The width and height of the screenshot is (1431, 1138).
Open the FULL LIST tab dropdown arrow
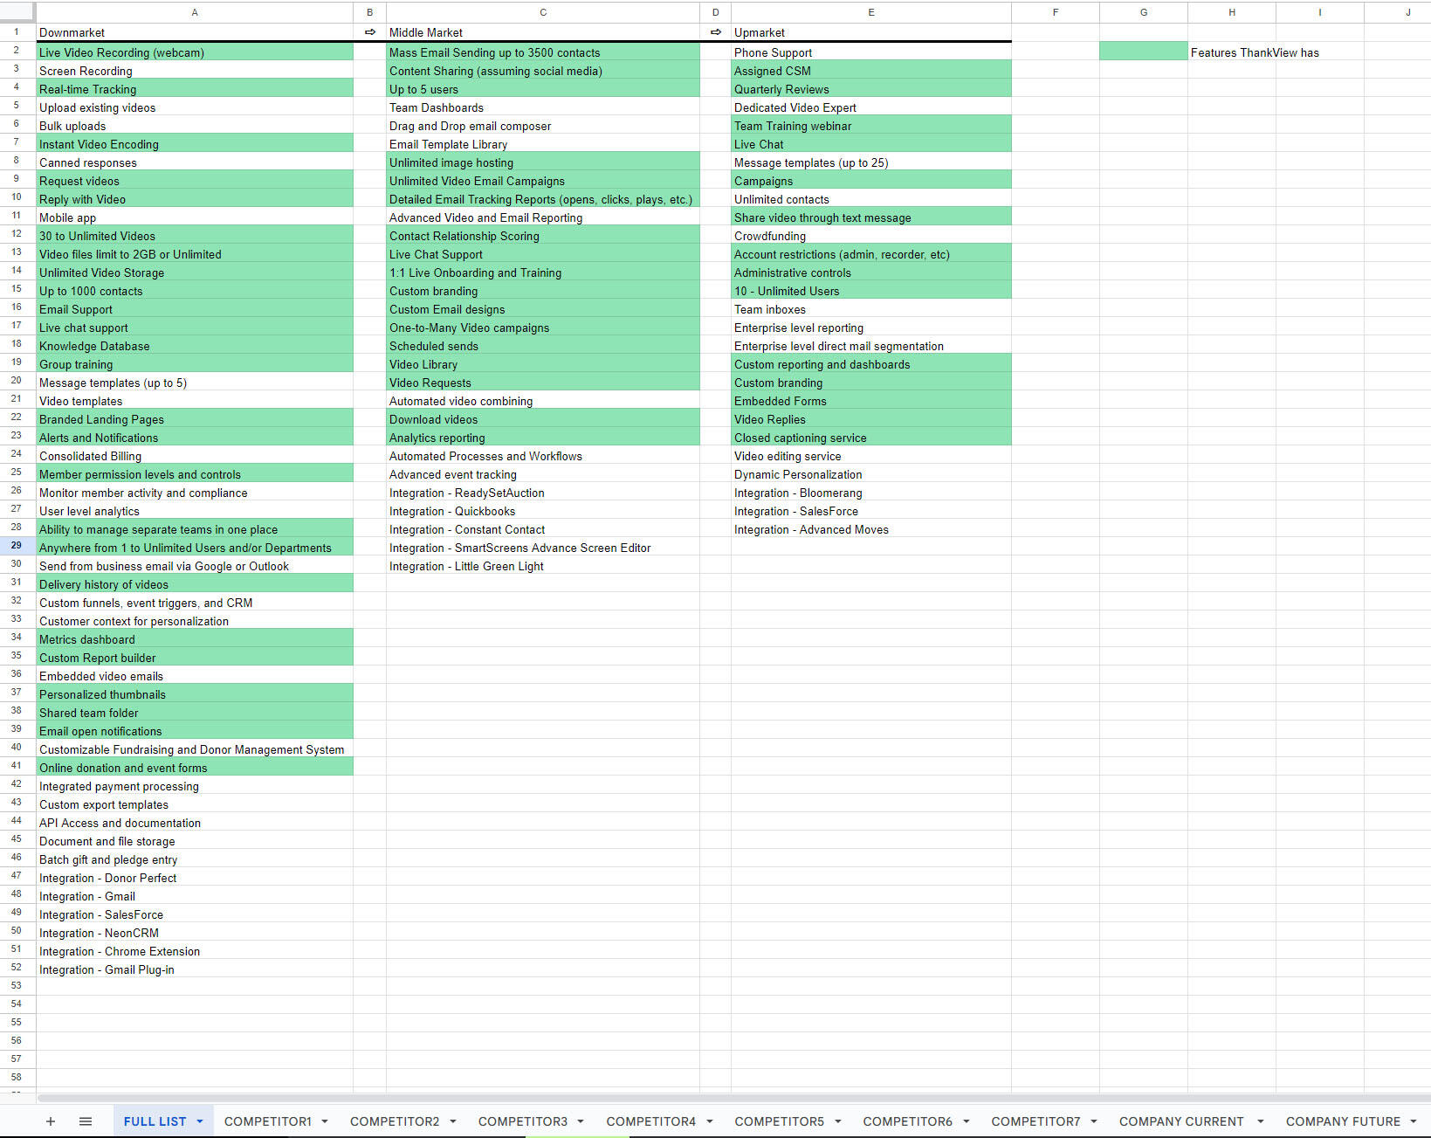(200, 1121)
